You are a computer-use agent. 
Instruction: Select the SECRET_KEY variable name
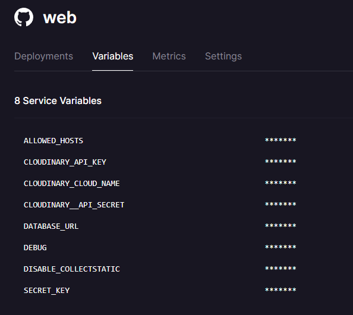tap(46, 291)
